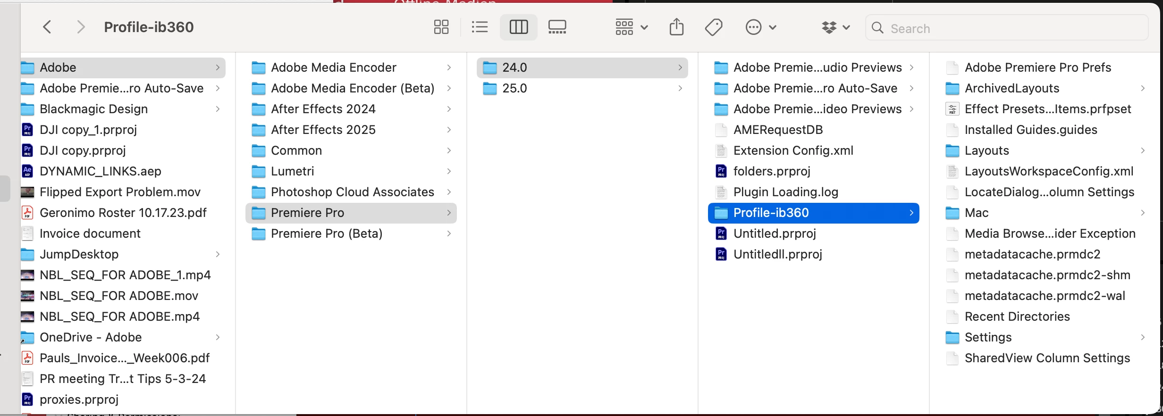
Task: Select the proxies.prproj project icon
Action: tap(27, 399)
